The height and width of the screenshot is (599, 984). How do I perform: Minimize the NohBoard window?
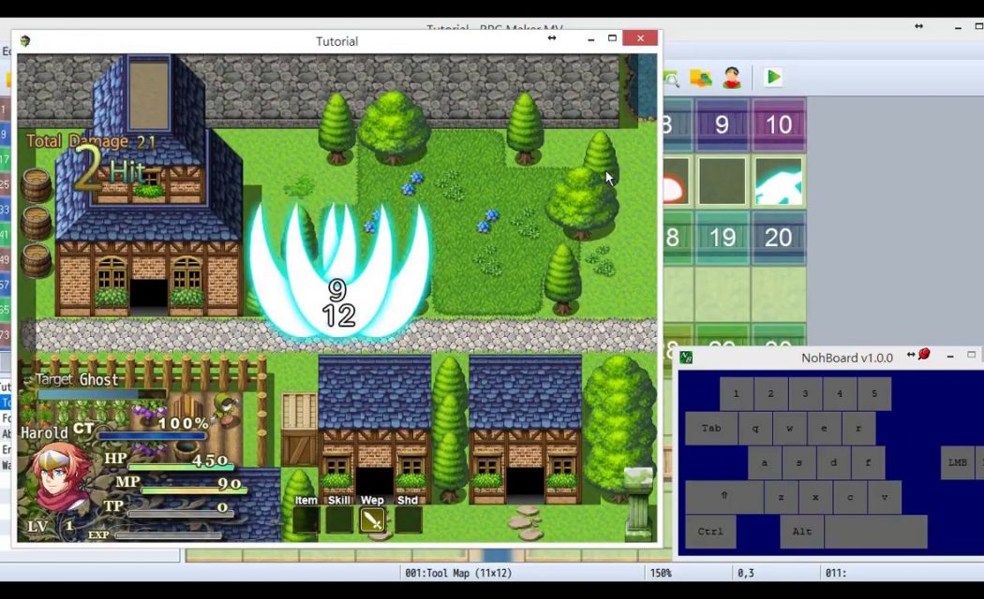click(x=950, y=356)
